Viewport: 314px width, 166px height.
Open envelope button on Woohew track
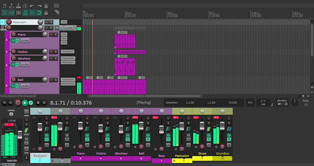25,65
